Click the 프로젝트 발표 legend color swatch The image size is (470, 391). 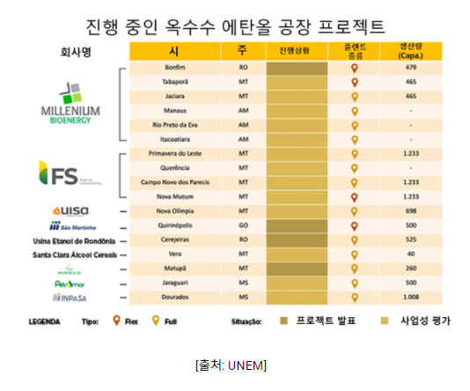click(284, 321)
